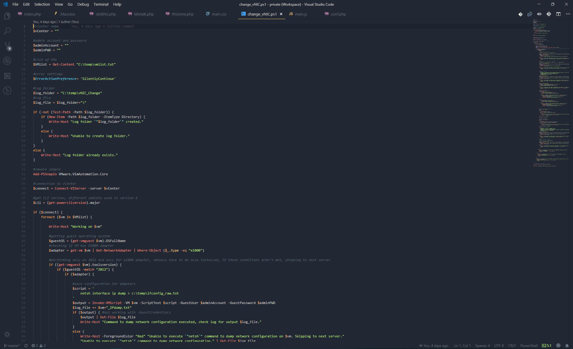
Task: Open the Explorer view in activity bar
Action: pos(7,16)
